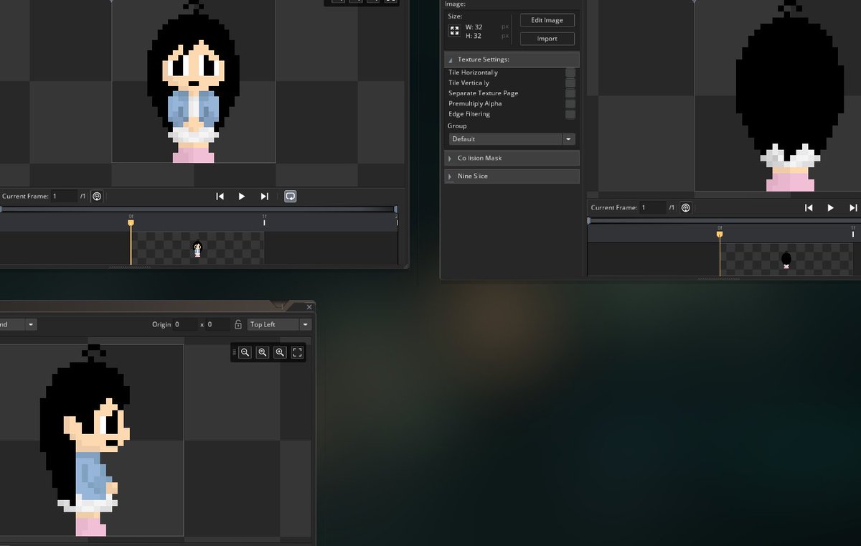
Task: Select back-view sprite frame thumbnail in timeline
Action: click(x=786, y=260)
